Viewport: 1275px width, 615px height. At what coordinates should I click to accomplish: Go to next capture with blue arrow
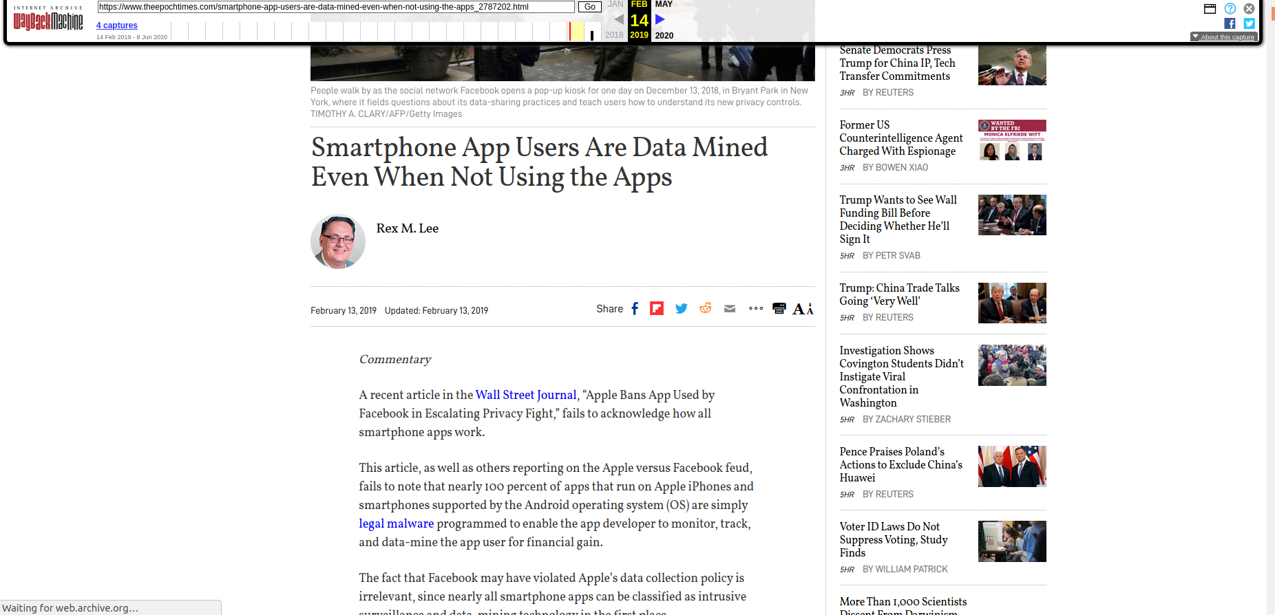[x=660, y=20]
